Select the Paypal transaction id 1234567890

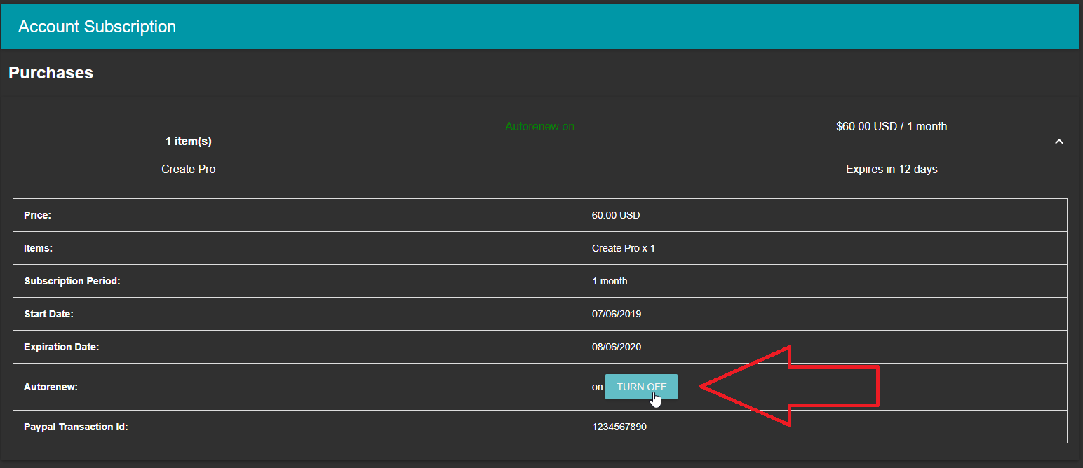(x=619, y=427)
